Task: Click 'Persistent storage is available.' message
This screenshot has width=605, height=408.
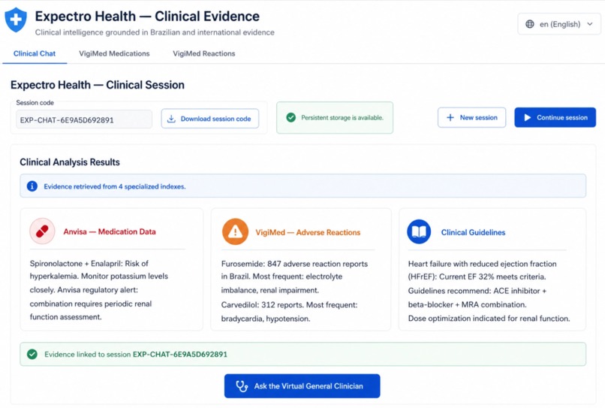Action: point(342,117)
